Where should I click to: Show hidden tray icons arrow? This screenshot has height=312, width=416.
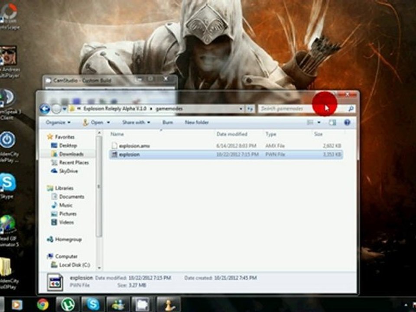(x=406, y=305)
